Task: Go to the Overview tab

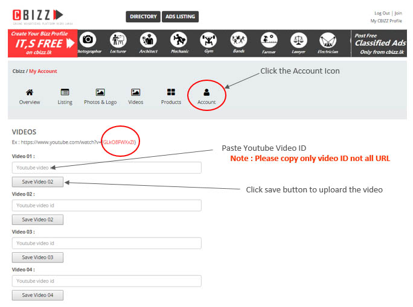Action: coord(30,97)
